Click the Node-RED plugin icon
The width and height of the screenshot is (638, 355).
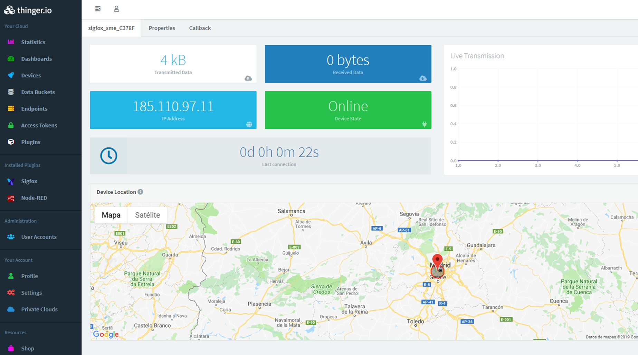point(11,198)
